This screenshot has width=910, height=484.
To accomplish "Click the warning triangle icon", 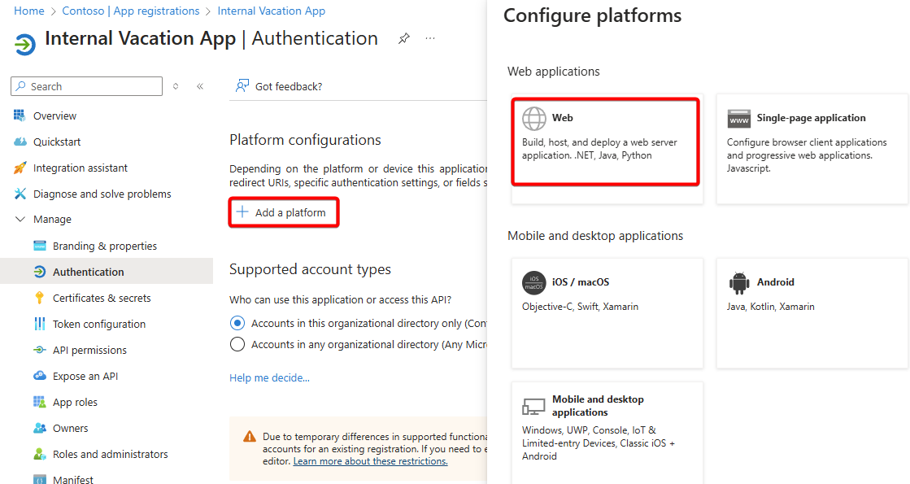I will click(x=250, y=436).
